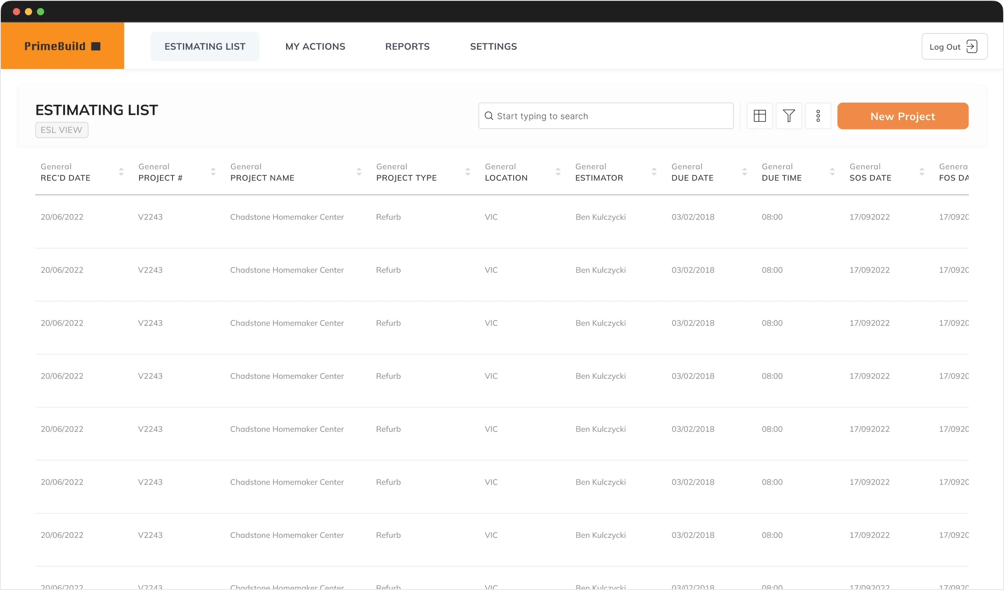Expand the PROJECT TYPE column sorter
This screenshot has width=1004, height=590.
467,172
